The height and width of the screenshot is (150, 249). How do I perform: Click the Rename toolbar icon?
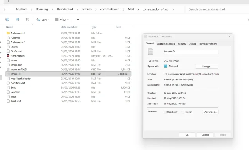click(x=7, y=20)
